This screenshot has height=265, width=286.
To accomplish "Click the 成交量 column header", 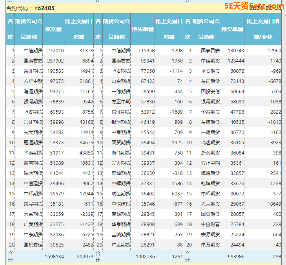I will coord(53,29).
